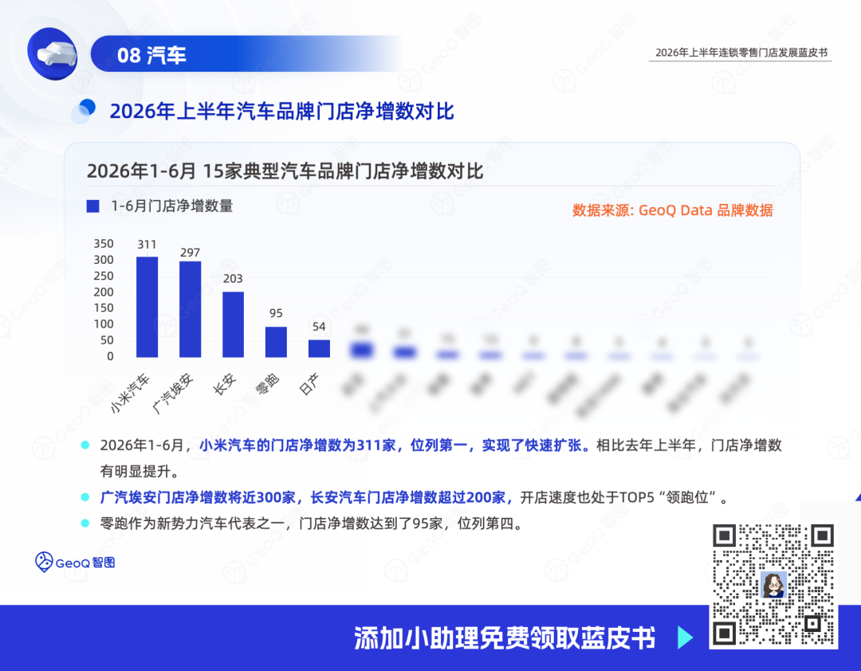Click the axis label 广汽埃安

[173, 393]
